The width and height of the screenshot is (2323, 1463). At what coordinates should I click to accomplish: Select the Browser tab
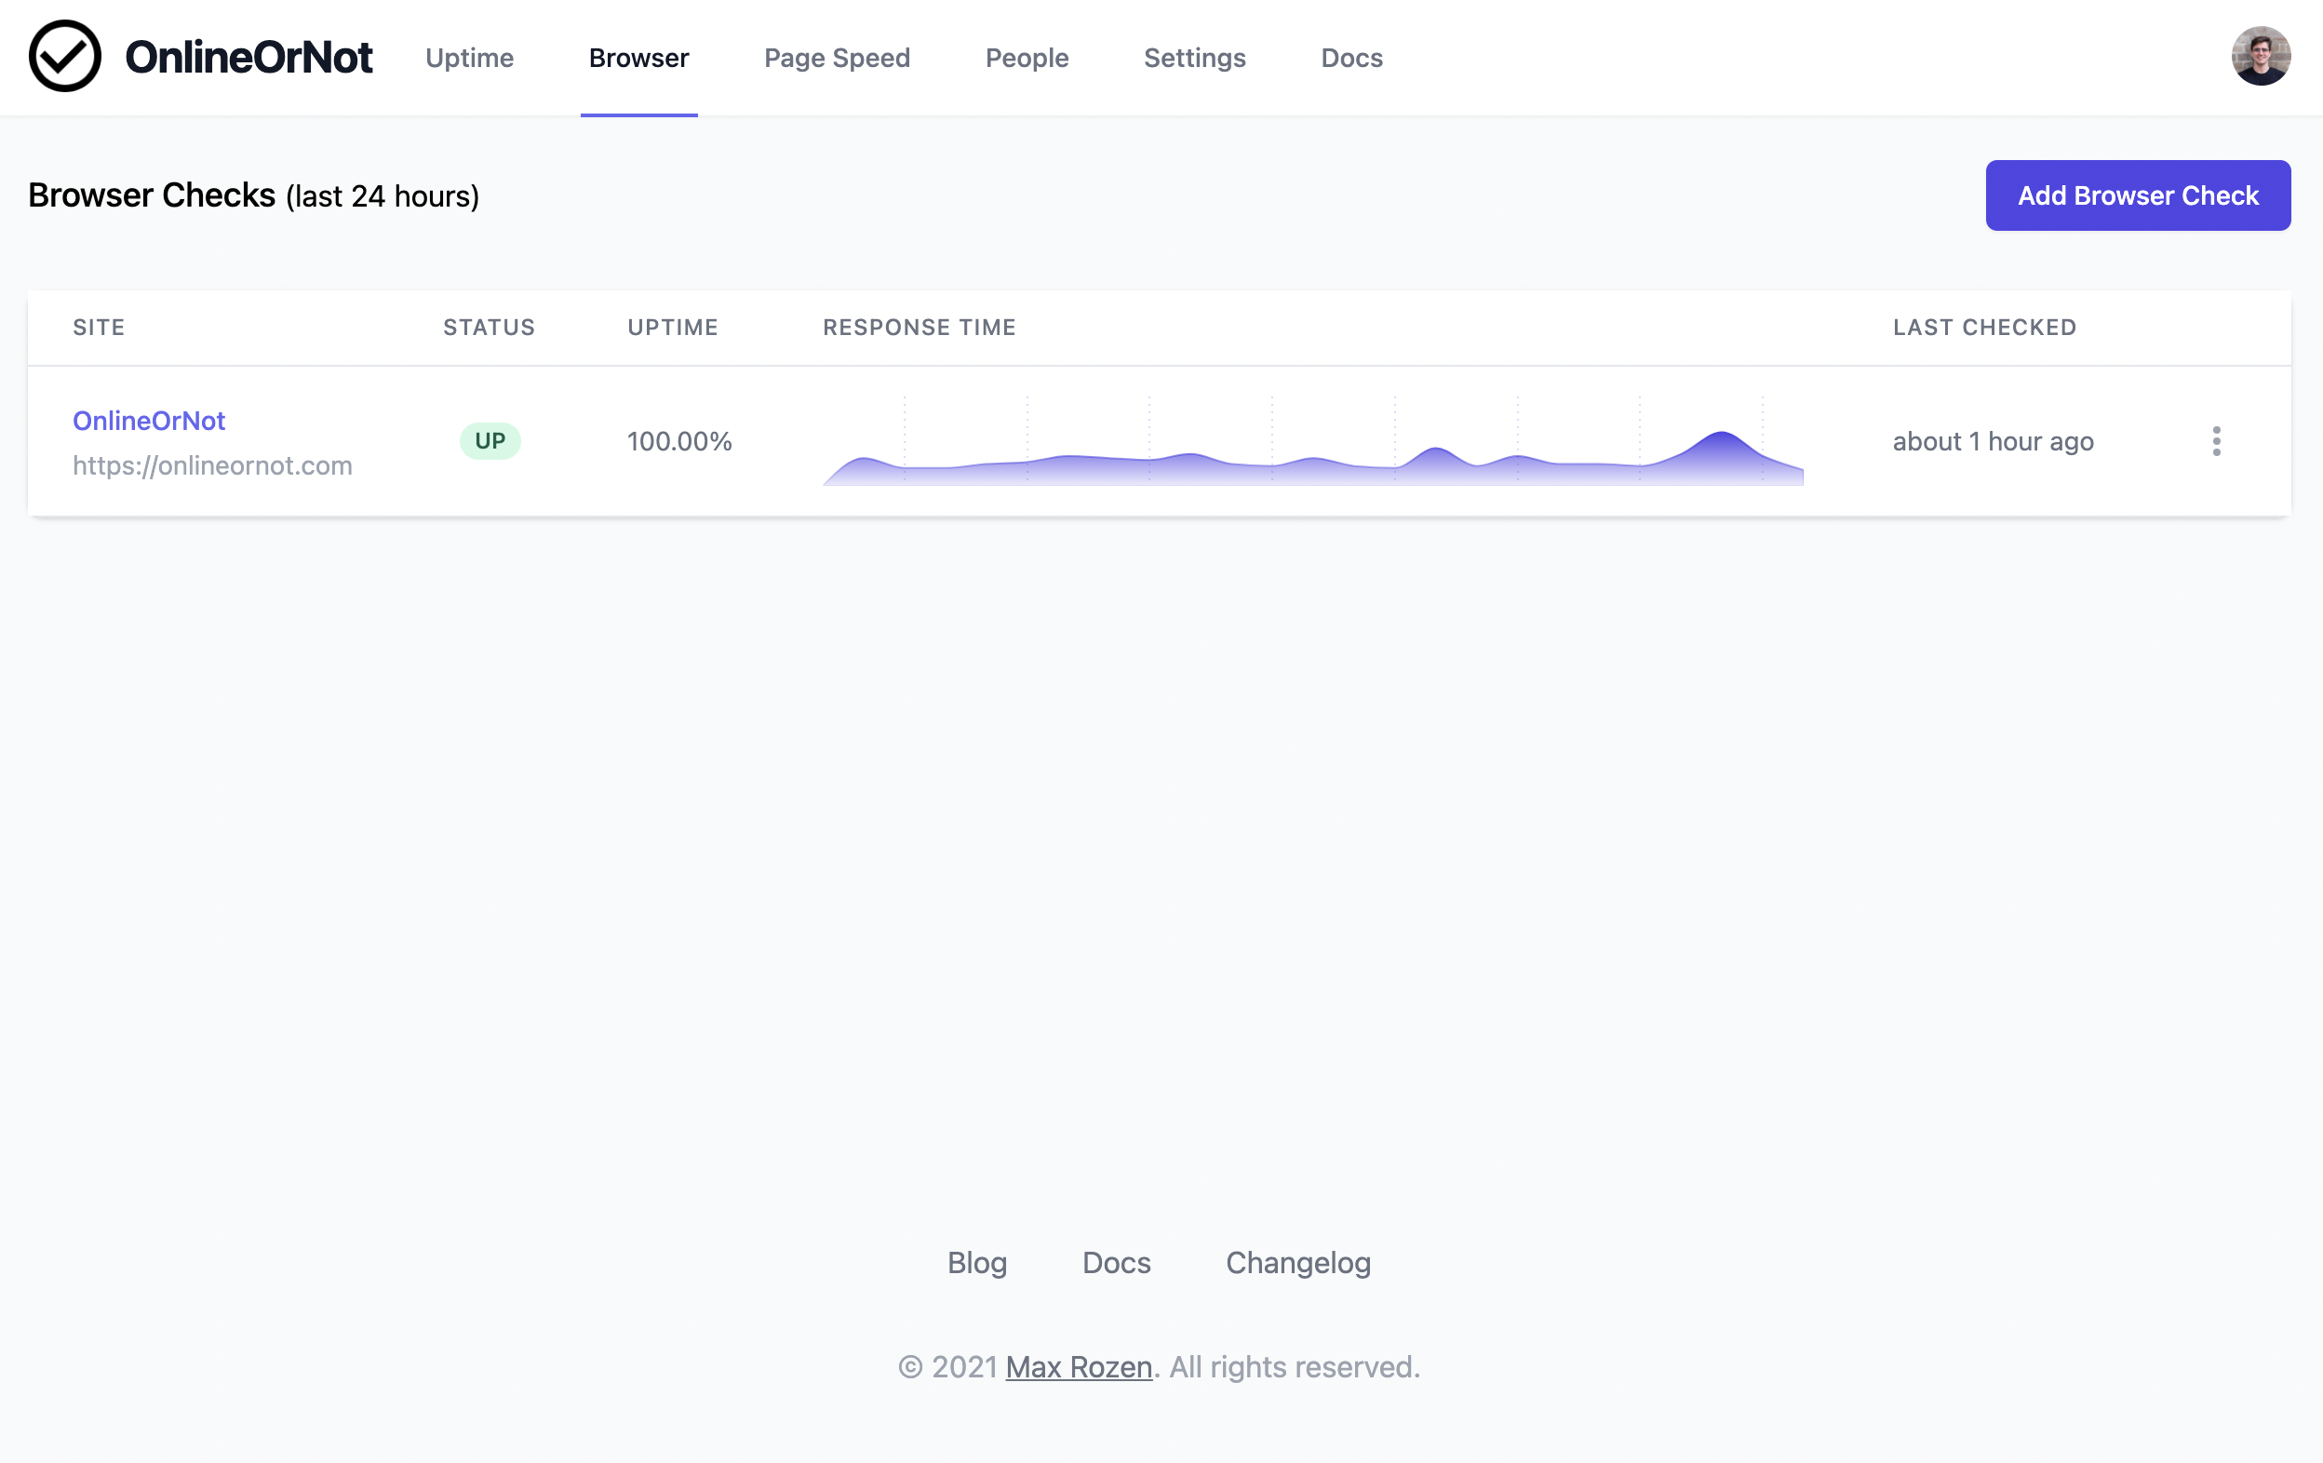click(x=638, y=58)
